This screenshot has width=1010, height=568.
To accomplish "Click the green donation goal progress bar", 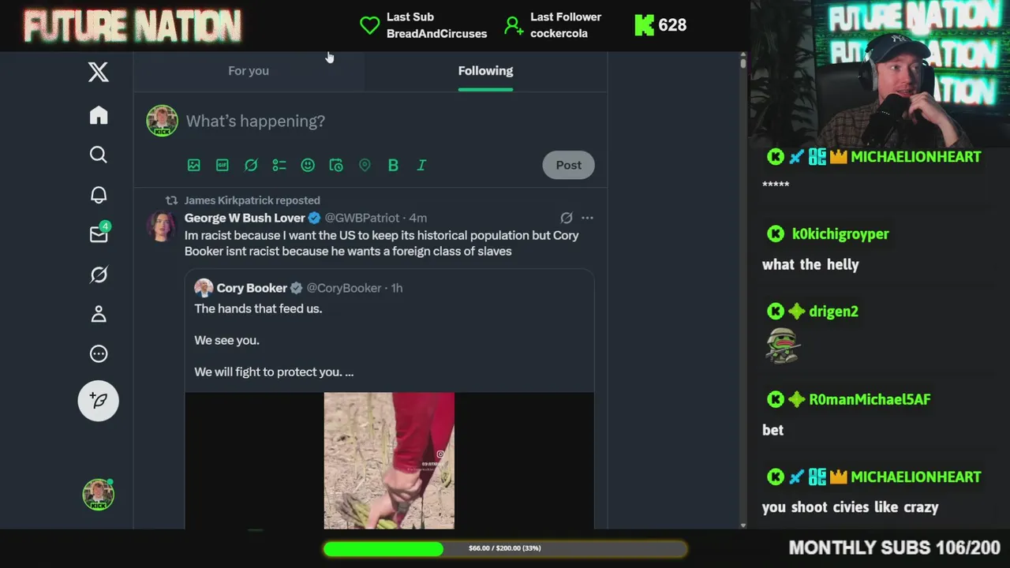I will (x=505, y=548).
